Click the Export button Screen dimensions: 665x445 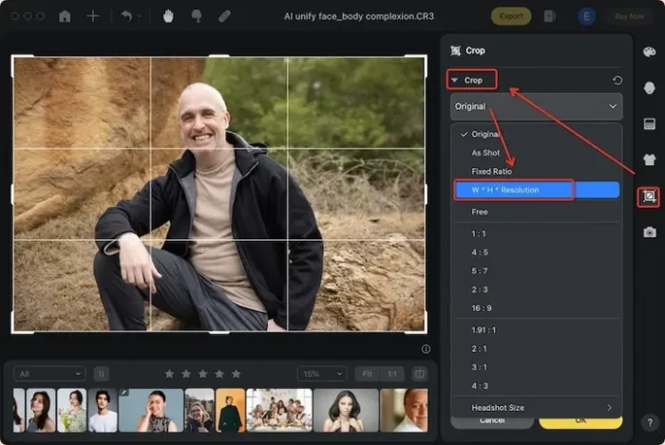pyautogui.click(x=511, y=16)
